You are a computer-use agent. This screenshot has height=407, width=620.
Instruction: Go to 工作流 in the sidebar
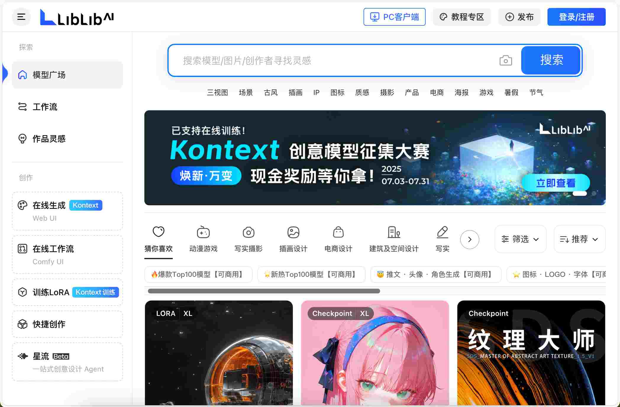pyautogui.click(x=45, y=107)
